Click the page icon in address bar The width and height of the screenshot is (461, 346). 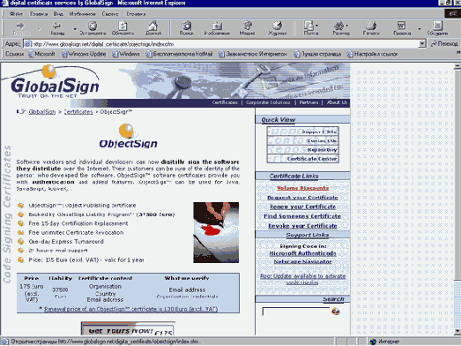pos(27,44)
